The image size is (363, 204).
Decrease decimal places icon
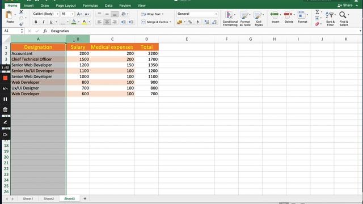click(x=214, y=22)
